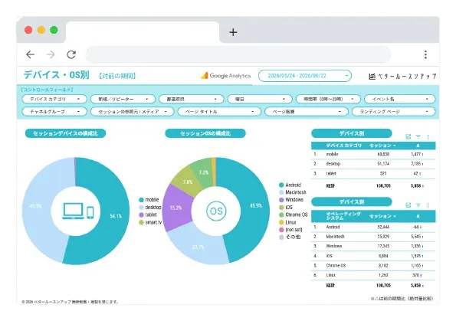Click the Δ column header in OS table
456x321 pixels.
click(418, 216)
